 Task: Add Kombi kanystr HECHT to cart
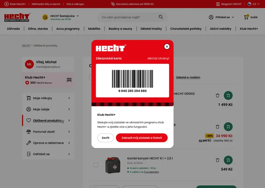228,160
